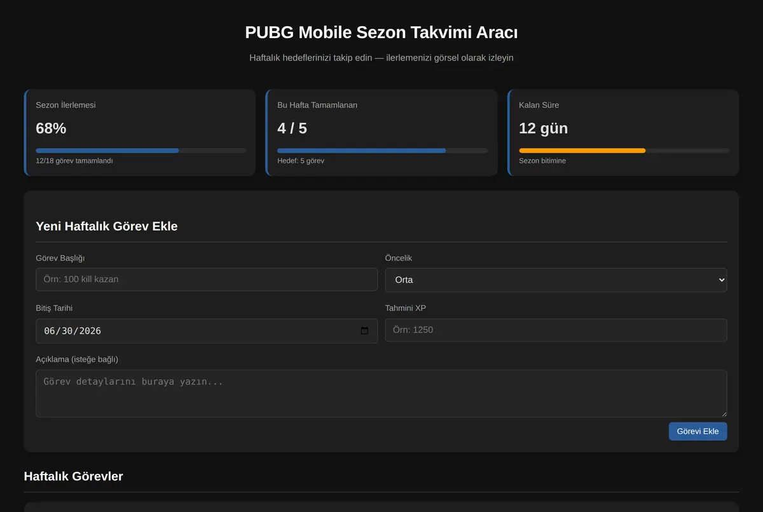This screenshot has height=512, width=763.
Task: Click the text Sezon bitimine
Action: point(542,161)
